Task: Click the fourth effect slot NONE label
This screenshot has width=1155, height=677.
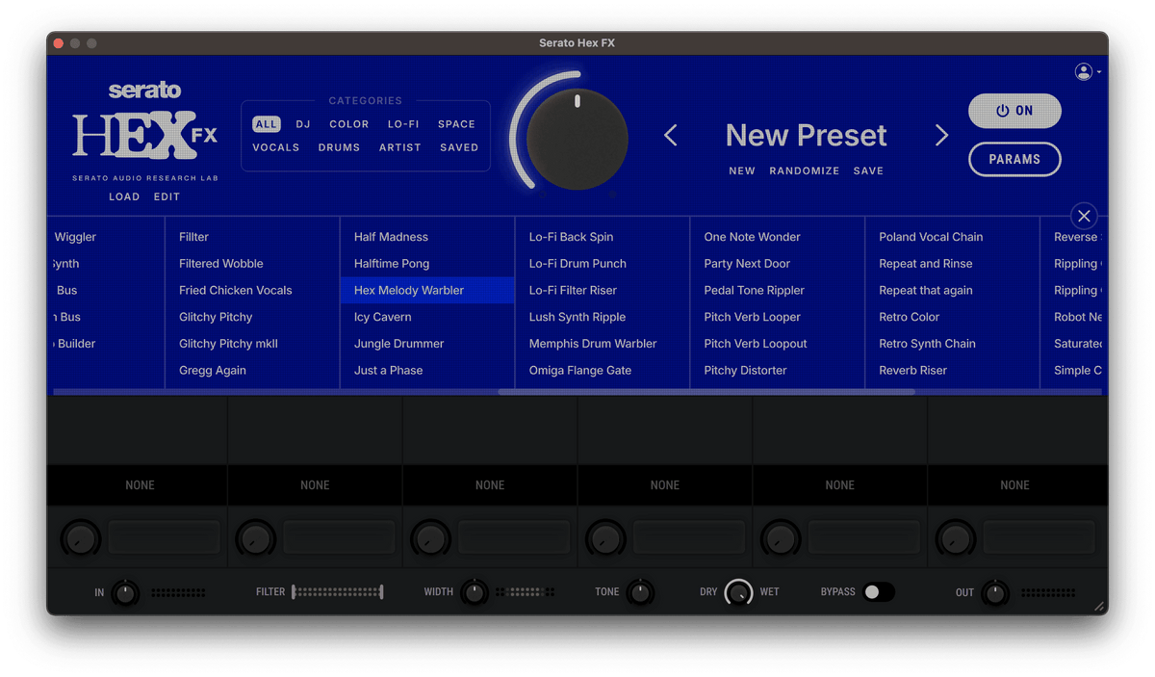Action: click(x=665, y=485)
